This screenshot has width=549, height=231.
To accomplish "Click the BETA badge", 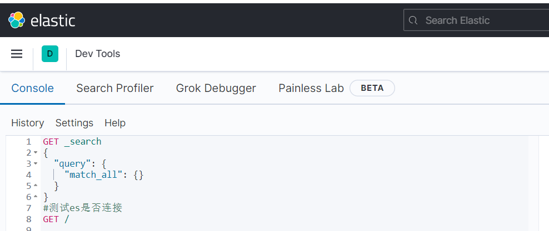I will point(372,88).
